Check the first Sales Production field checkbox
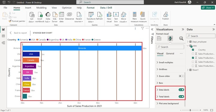The height and width of the screenshot is (112, 216). tap(193, 54)
